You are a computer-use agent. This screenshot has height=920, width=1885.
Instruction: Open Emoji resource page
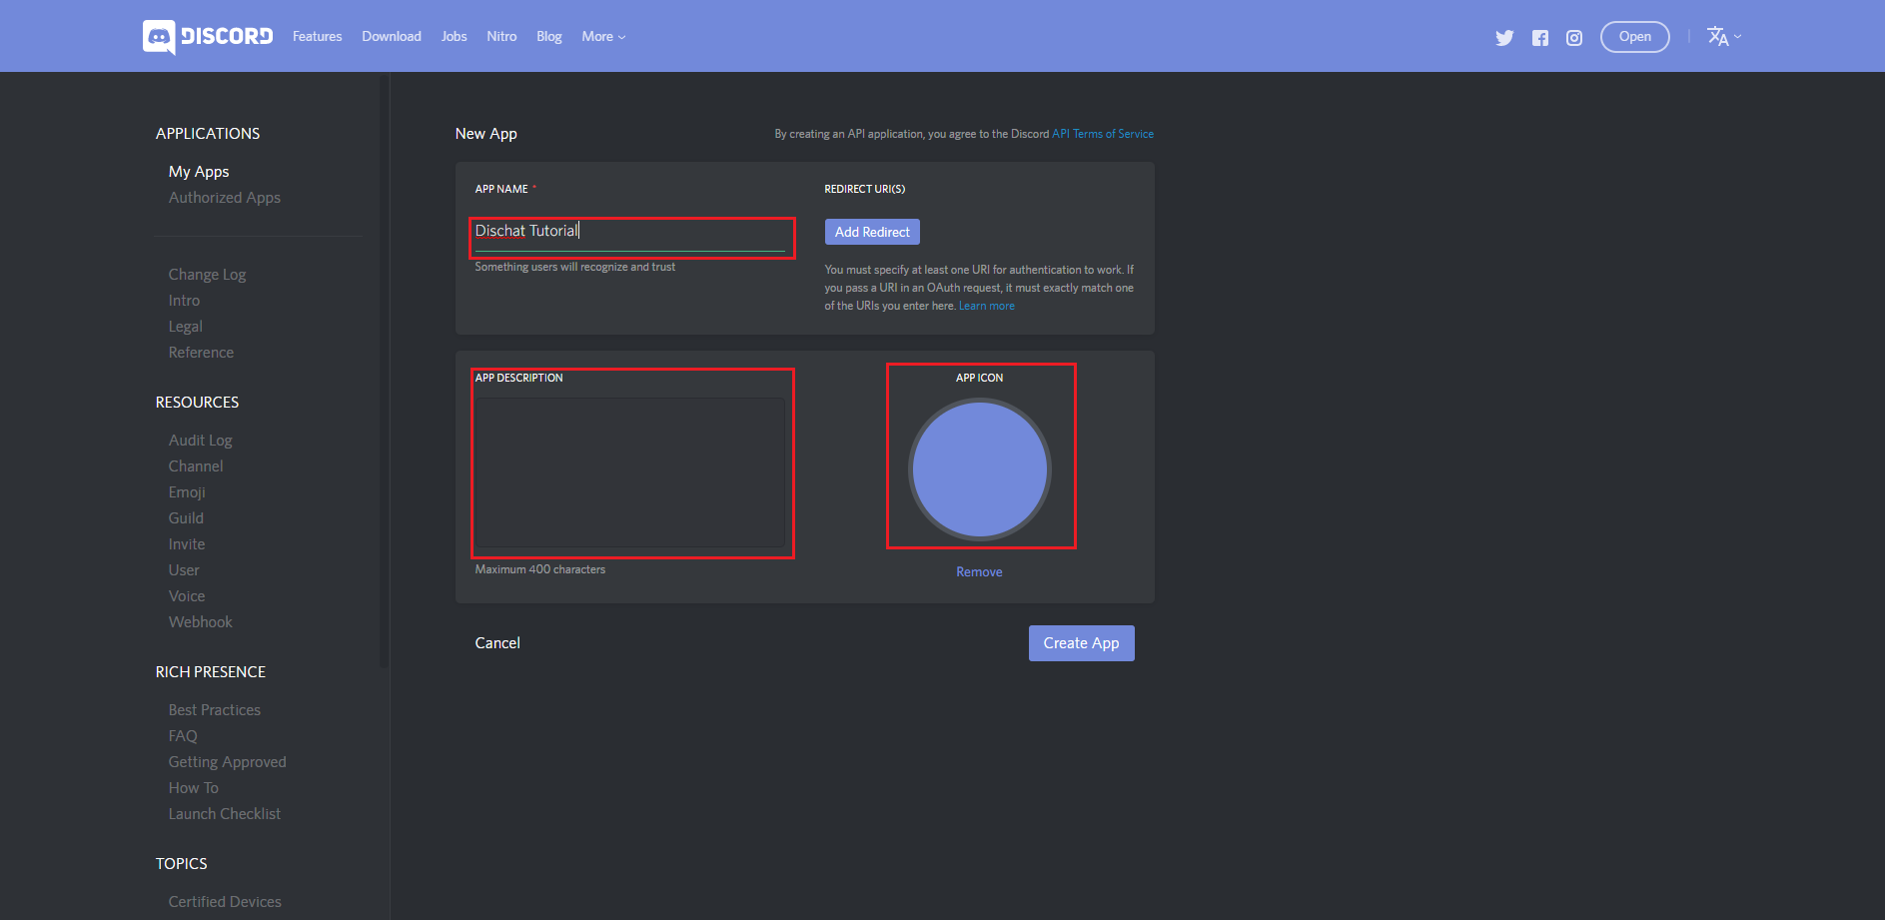187,492
